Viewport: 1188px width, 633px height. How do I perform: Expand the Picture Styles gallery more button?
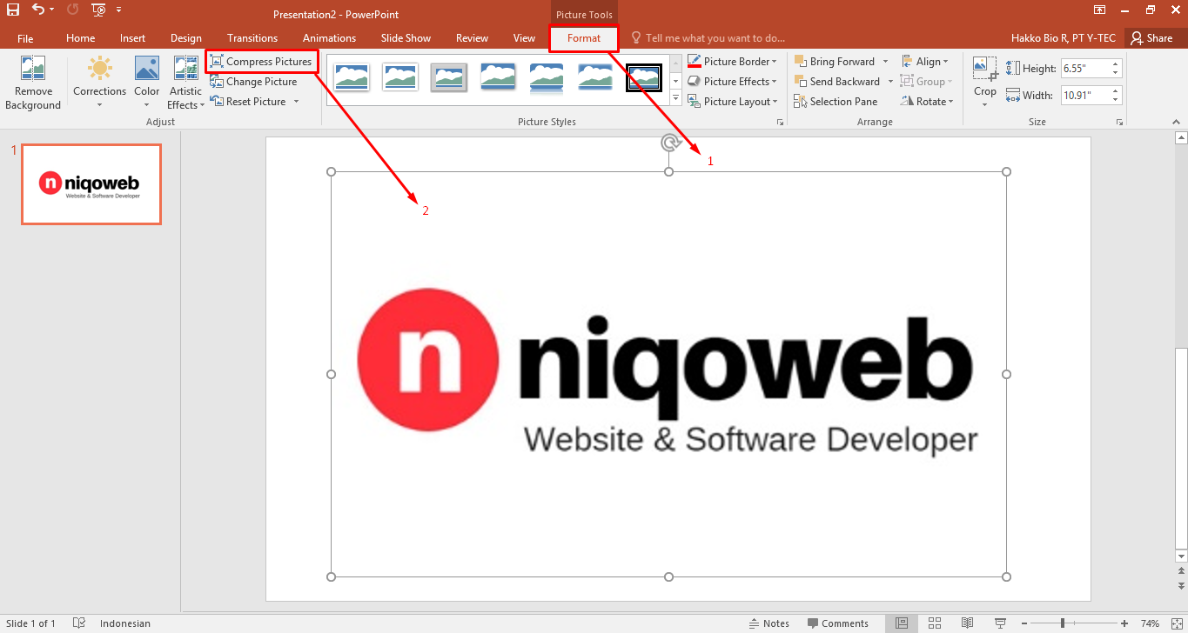(675, 100)
